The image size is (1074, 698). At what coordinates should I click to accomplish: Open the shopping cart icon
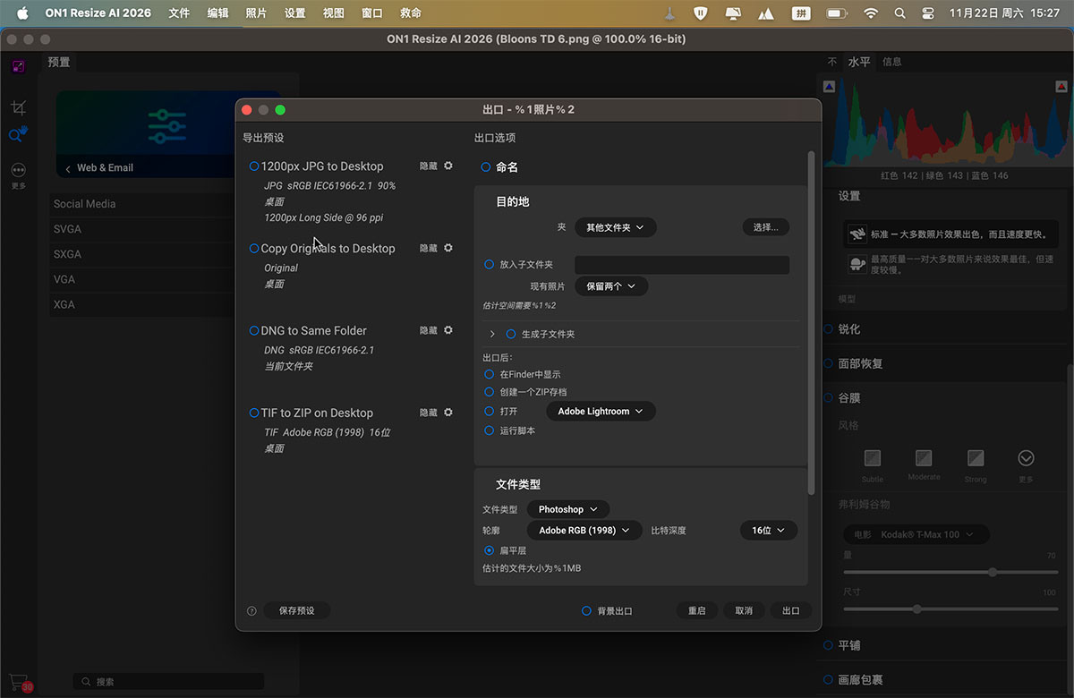click(x=17, y=681)
